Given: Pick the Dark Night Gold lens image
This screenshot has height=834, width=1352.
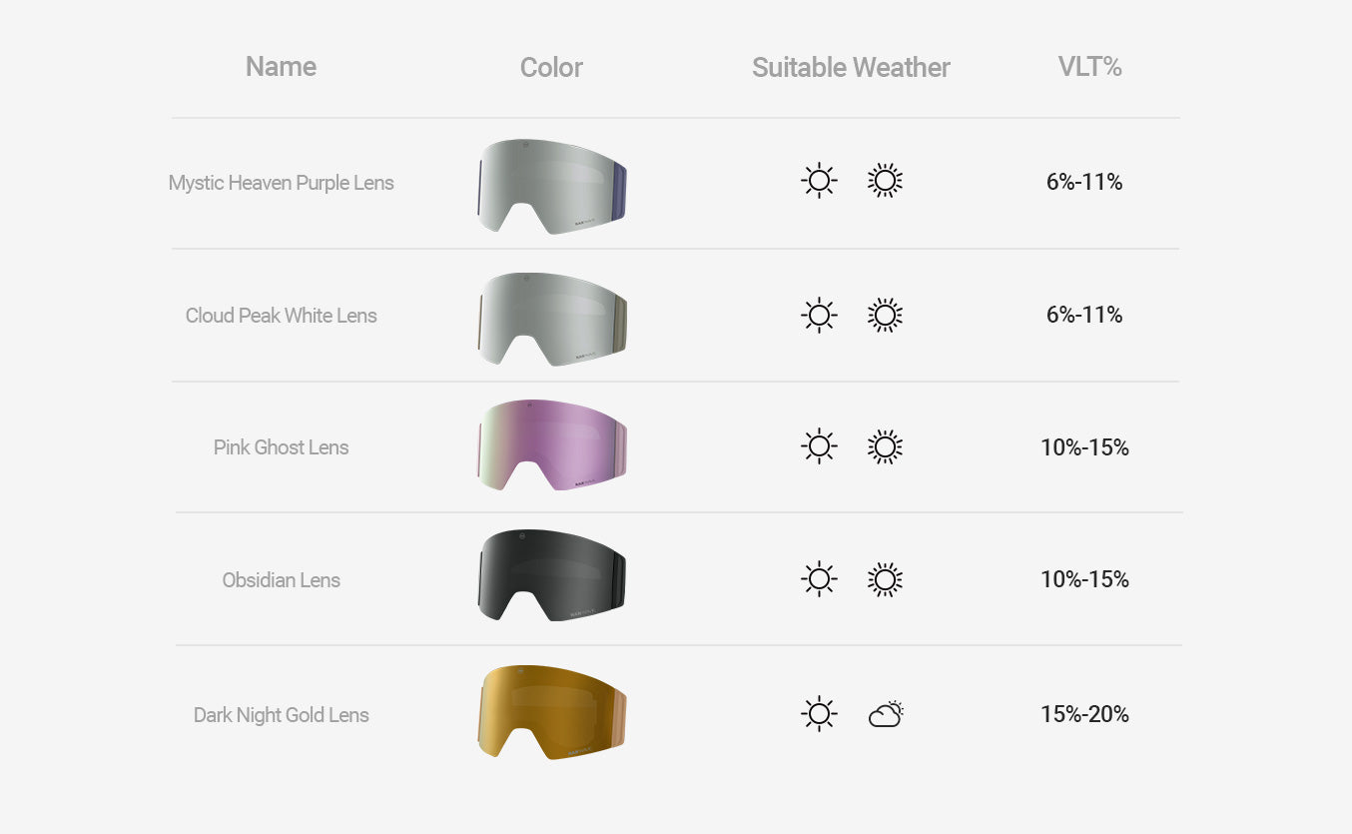Looking at the screenshot, I should click(551, 711).
